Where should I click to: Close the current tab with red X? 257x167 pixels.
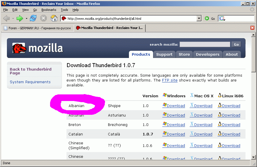click(252, 28)
